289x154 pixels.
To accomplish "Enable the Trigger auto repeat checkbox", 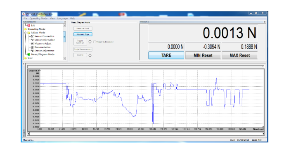I will 95,42.
